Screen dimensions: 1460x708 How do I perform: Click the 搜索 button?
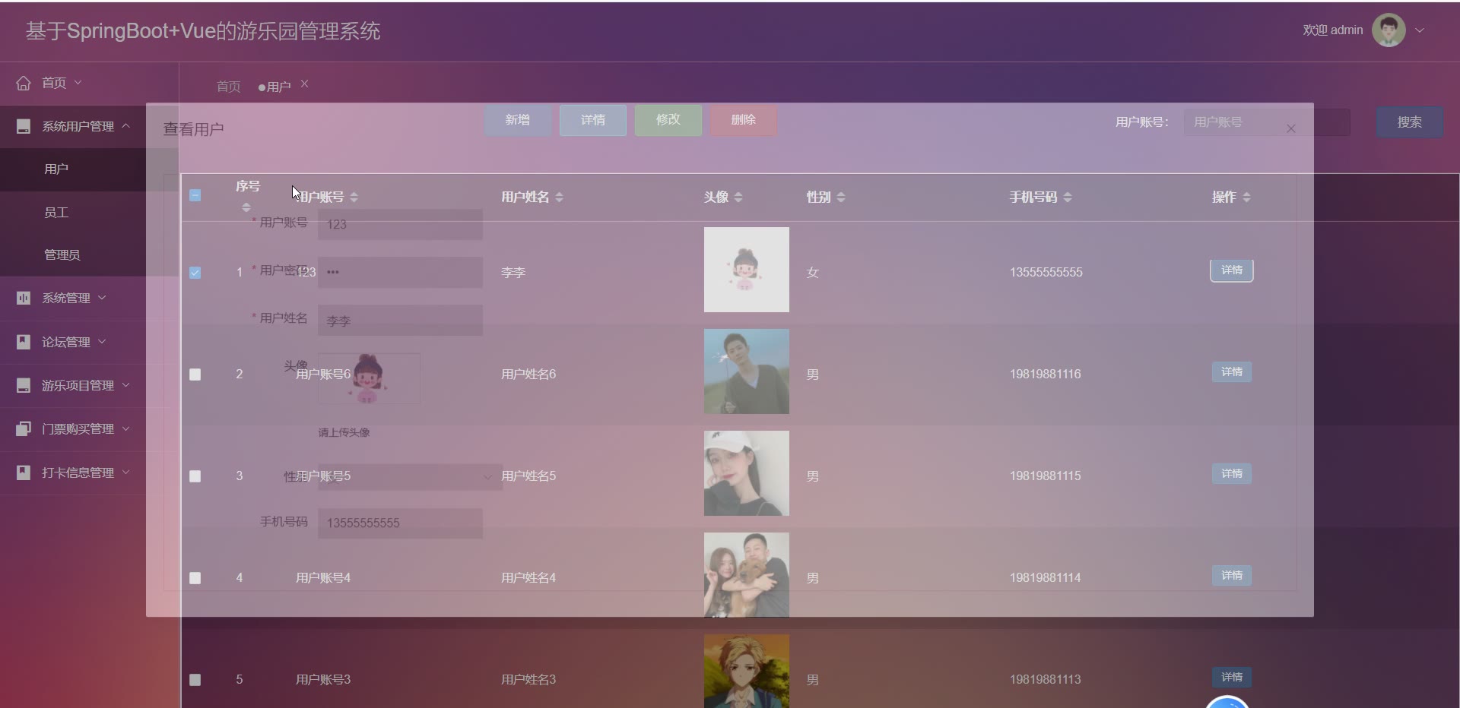[1410, 122]
